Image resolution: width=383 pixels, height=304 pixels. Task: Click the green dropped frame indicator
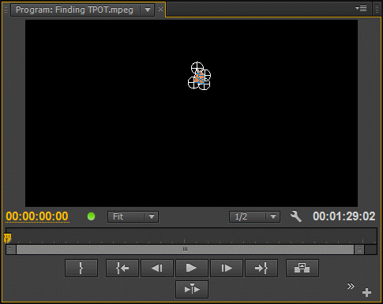[91, 216]
